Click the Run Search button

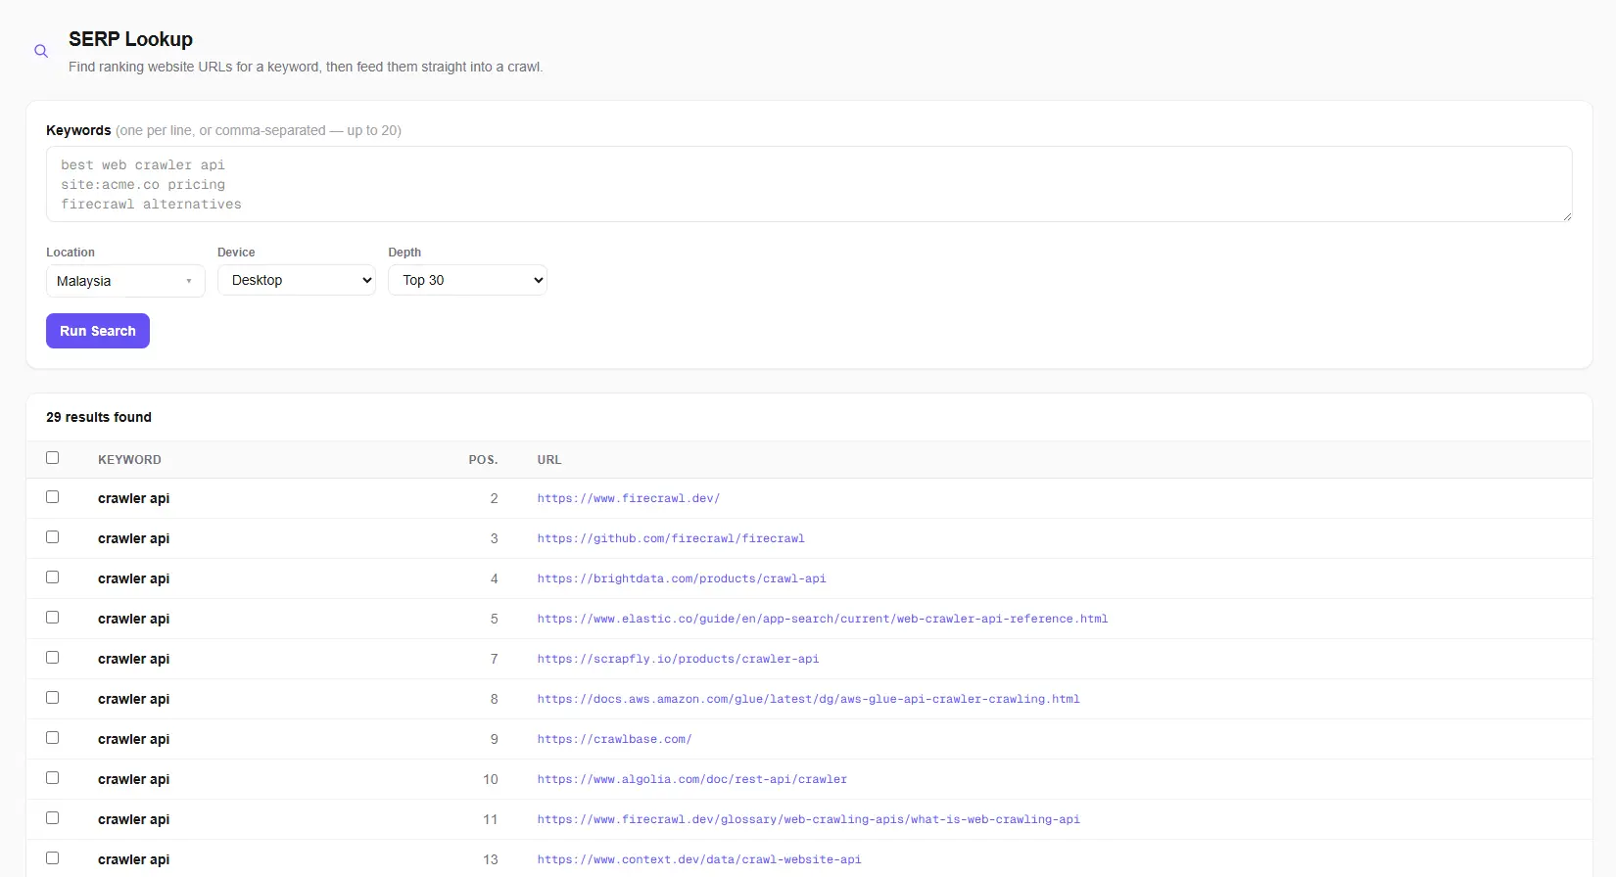point(98,331)
